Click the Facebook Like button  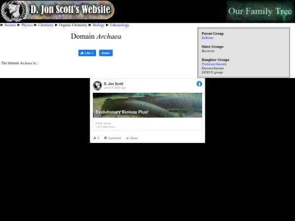[87, 53]
